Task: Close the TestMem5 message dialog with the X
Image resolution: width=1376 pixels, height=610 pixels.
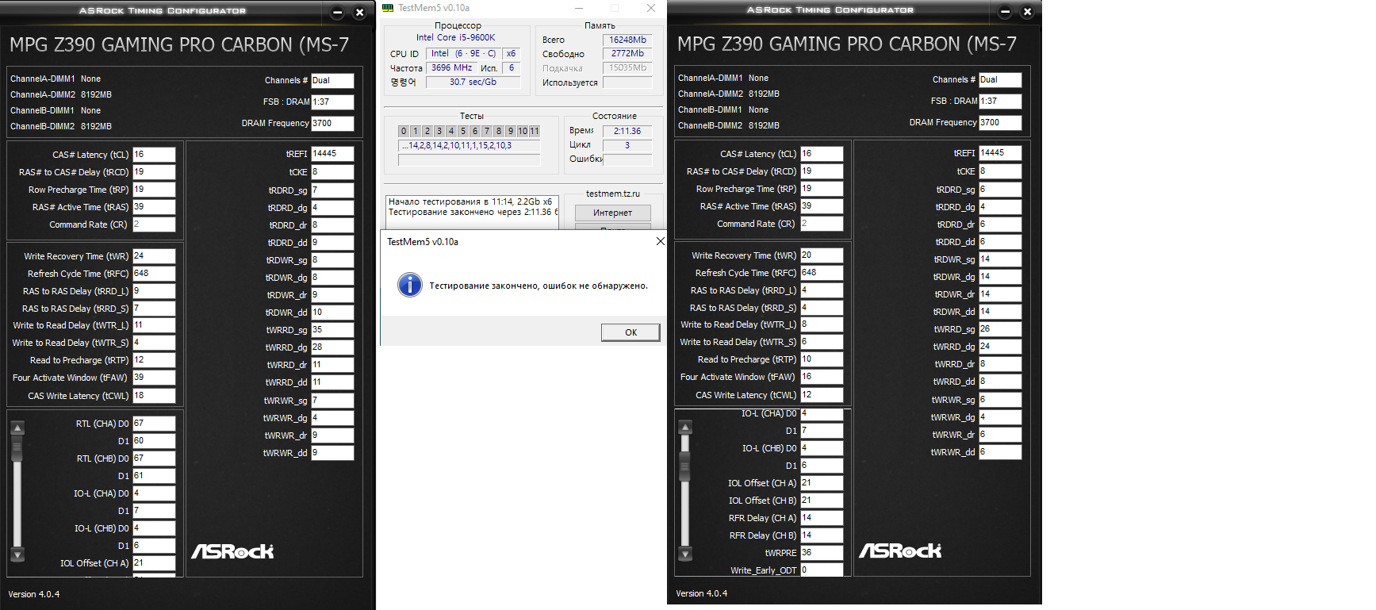Action: click(660, 241)
